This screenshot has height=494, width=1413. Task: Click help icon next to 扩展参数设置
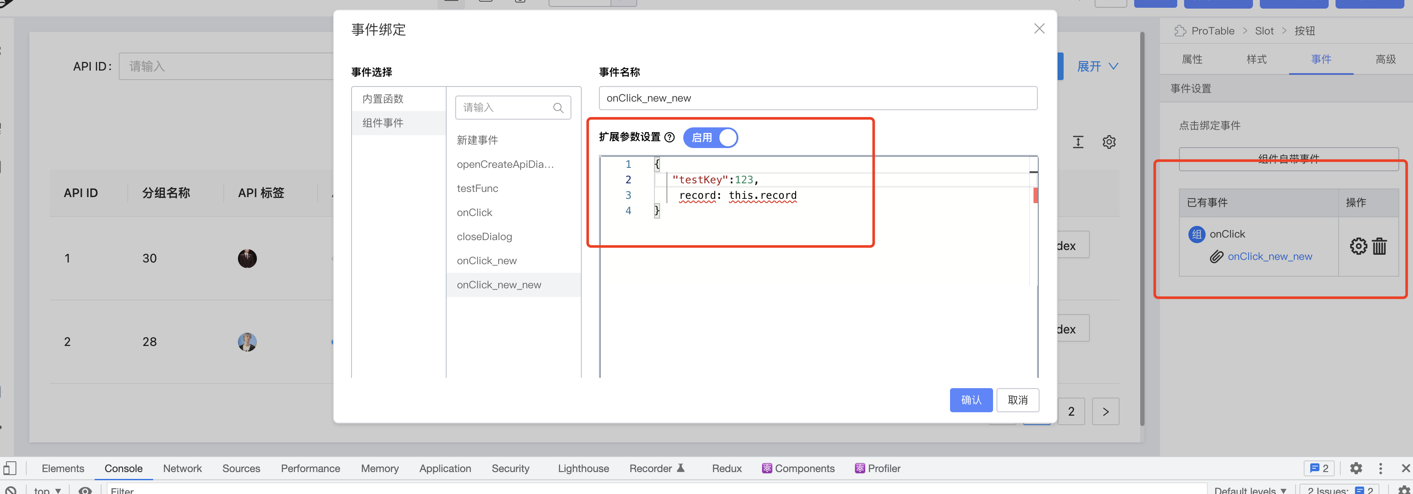669,138
